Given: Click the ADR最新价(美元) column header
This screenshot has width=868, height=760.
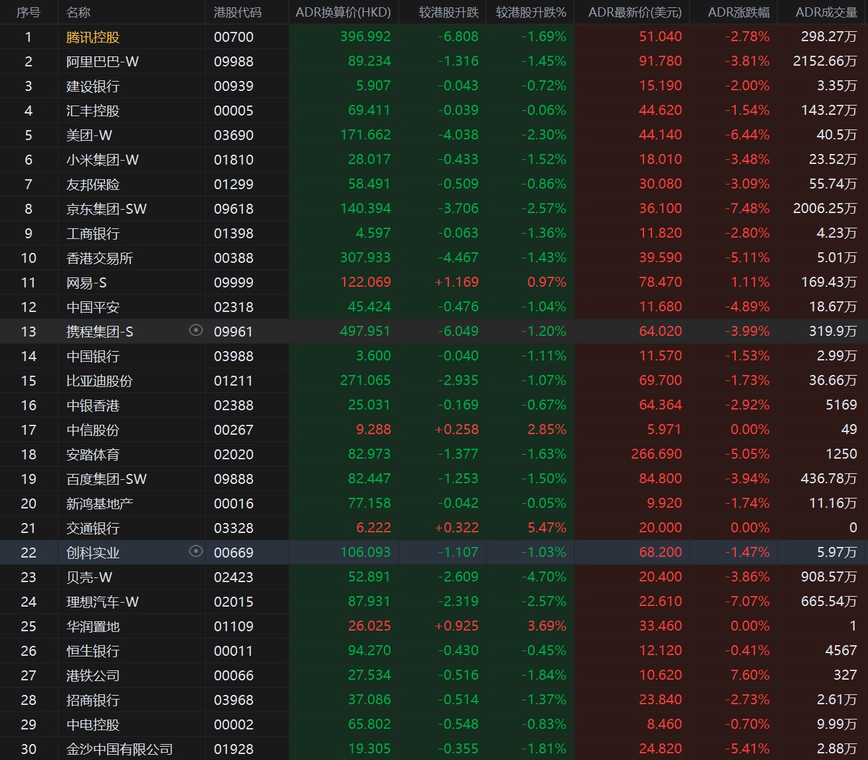Looking at the screenshot, I should click(635, 13).
